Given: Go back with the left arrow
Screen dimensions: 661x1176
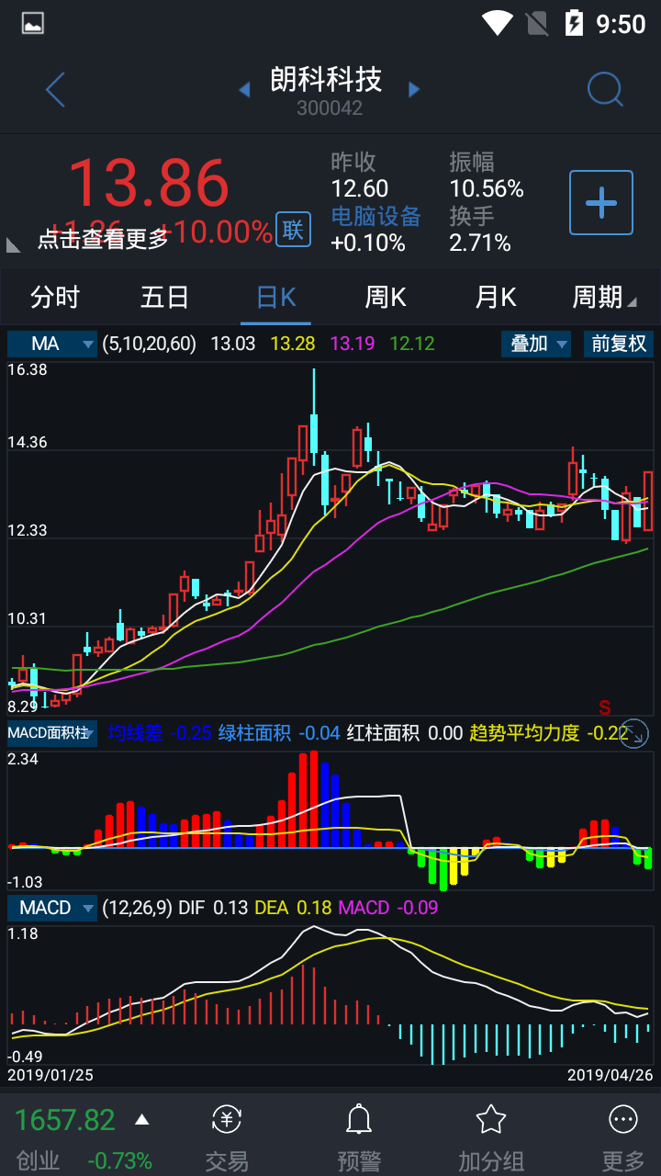Looking at the screenshot, I should point(55,90).
